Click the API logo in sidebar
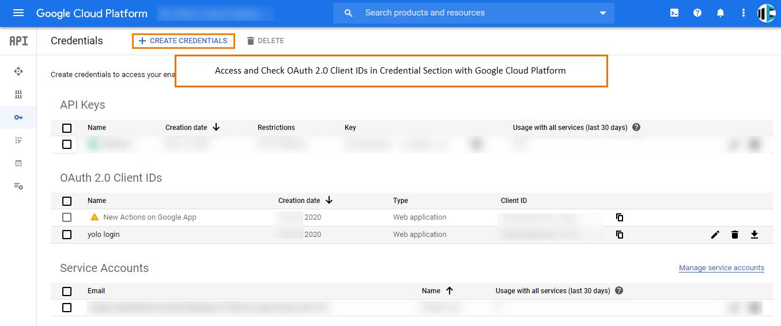This screenshot has height=326, width=781. [18, 41]
